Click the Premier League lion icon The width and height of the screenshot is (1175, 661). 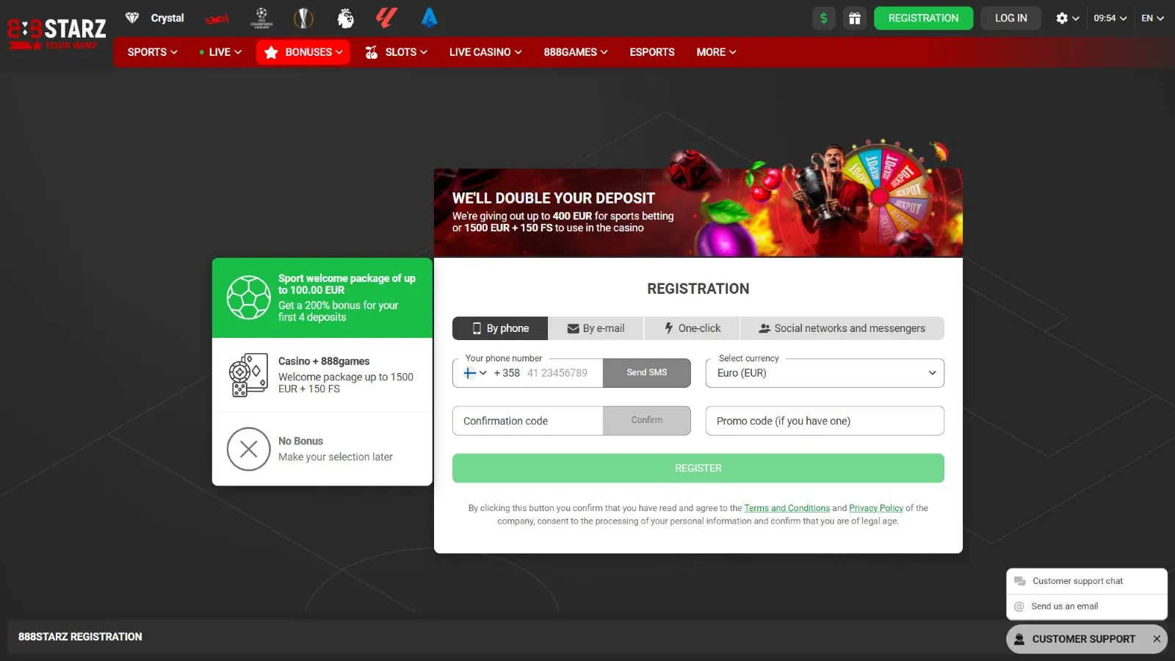[x=345, y=18]
